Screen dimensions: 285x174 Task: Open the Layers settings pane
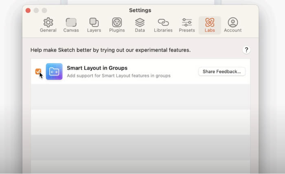(94, 22)
